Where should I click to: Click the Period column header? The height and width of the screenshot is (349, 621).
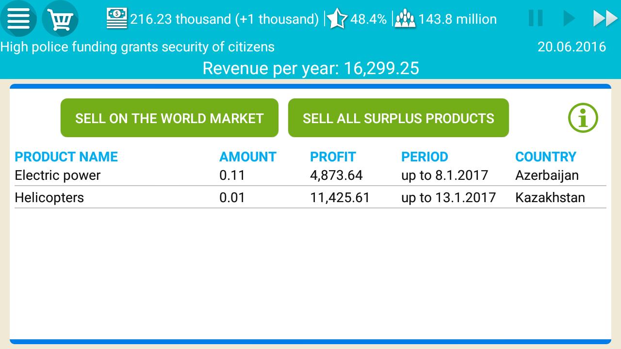tap(425, 157)
